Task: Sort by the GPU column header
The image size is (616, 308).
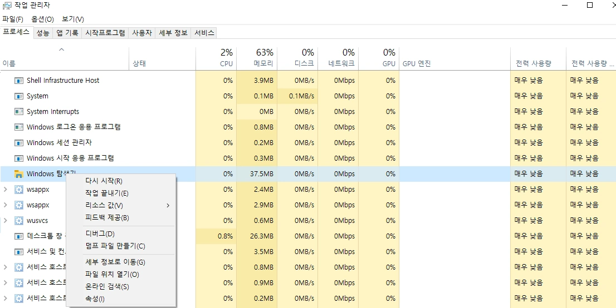Action: pyautogui.click(x=379, y=59)
